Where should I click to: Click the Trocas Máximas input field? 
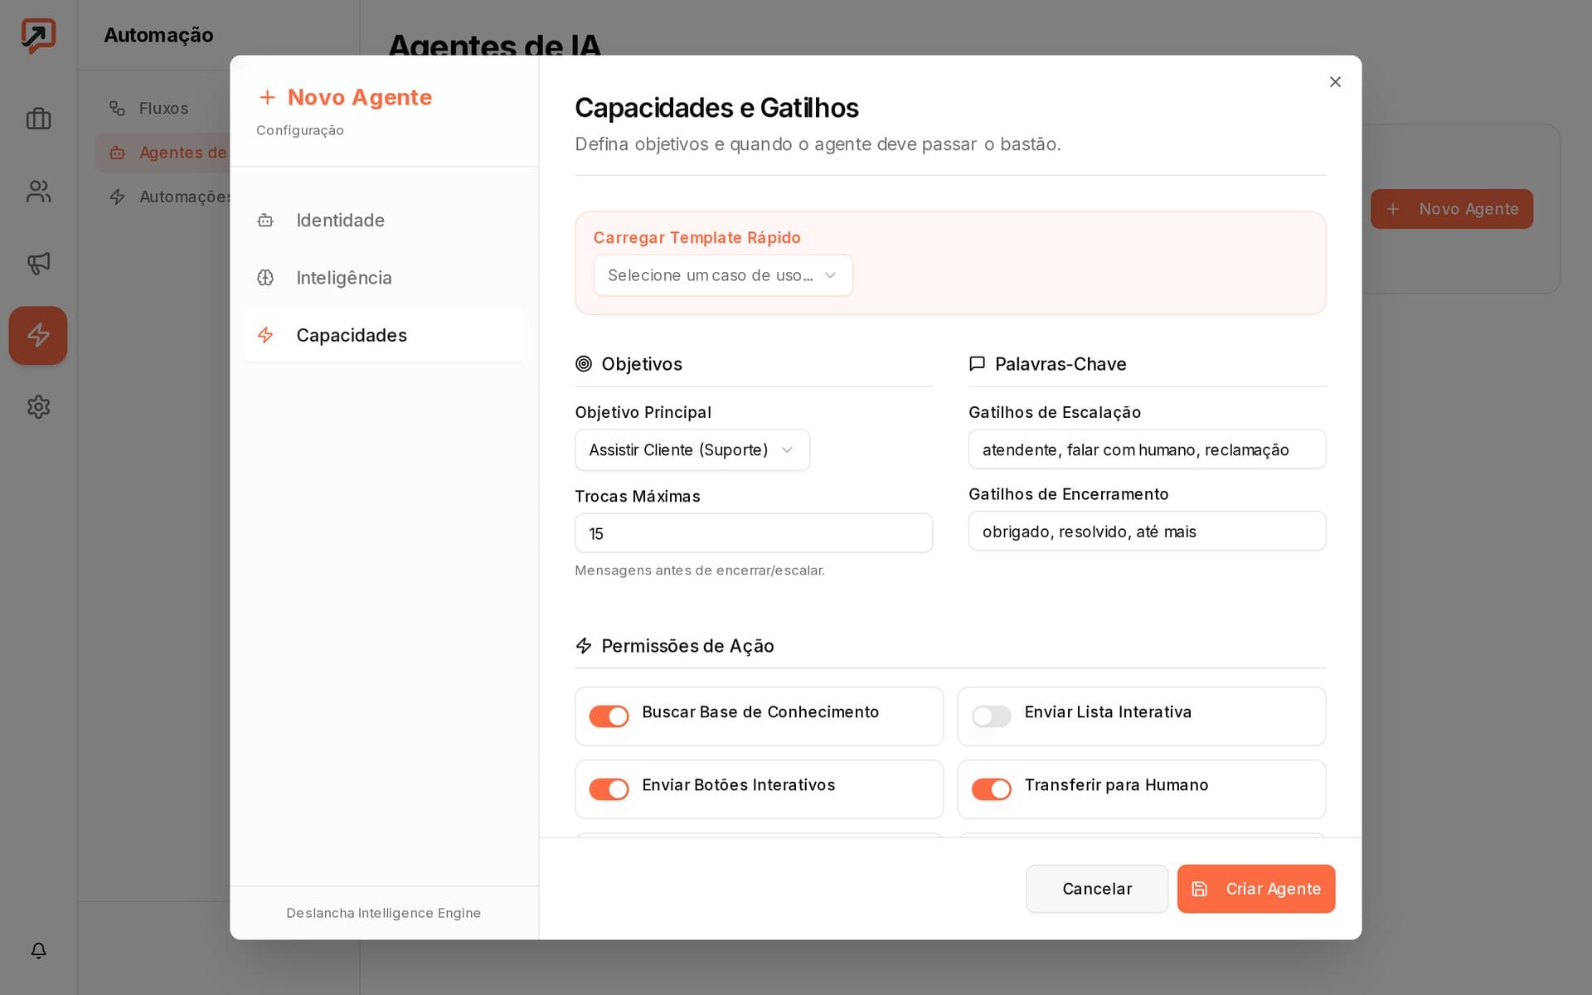point(754,533)
